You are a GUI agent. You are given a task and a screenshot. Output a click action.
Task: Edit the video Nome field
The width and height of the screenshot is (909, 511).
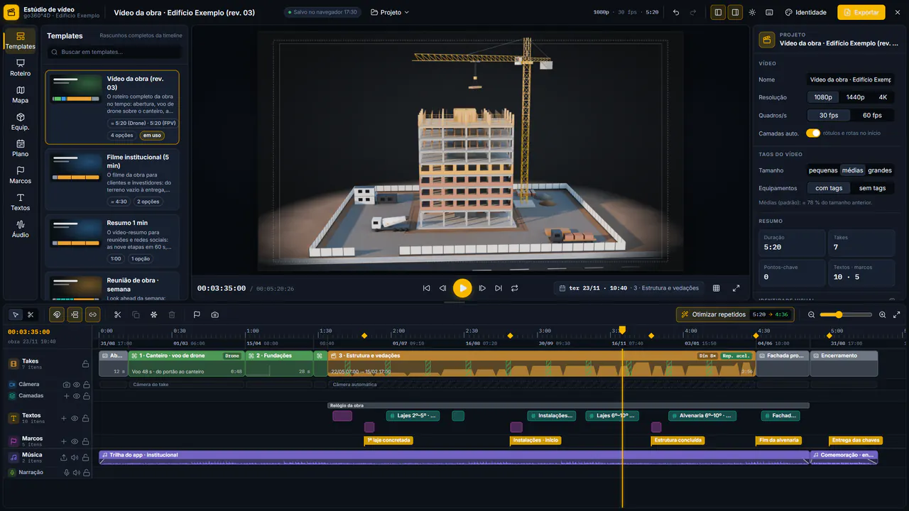[851, 79]
